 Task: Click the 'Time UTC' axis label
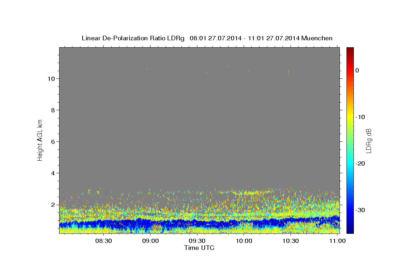199,248
